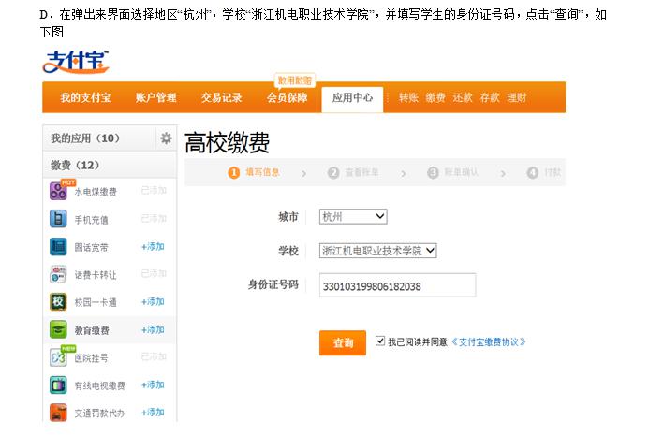Click the 支付宝 Alipay logo

click(76, 63)
